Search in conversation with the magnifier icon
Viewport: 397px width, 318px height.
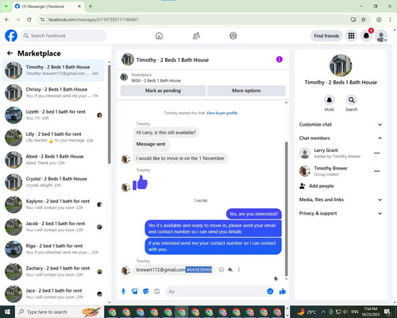point(352,100)
